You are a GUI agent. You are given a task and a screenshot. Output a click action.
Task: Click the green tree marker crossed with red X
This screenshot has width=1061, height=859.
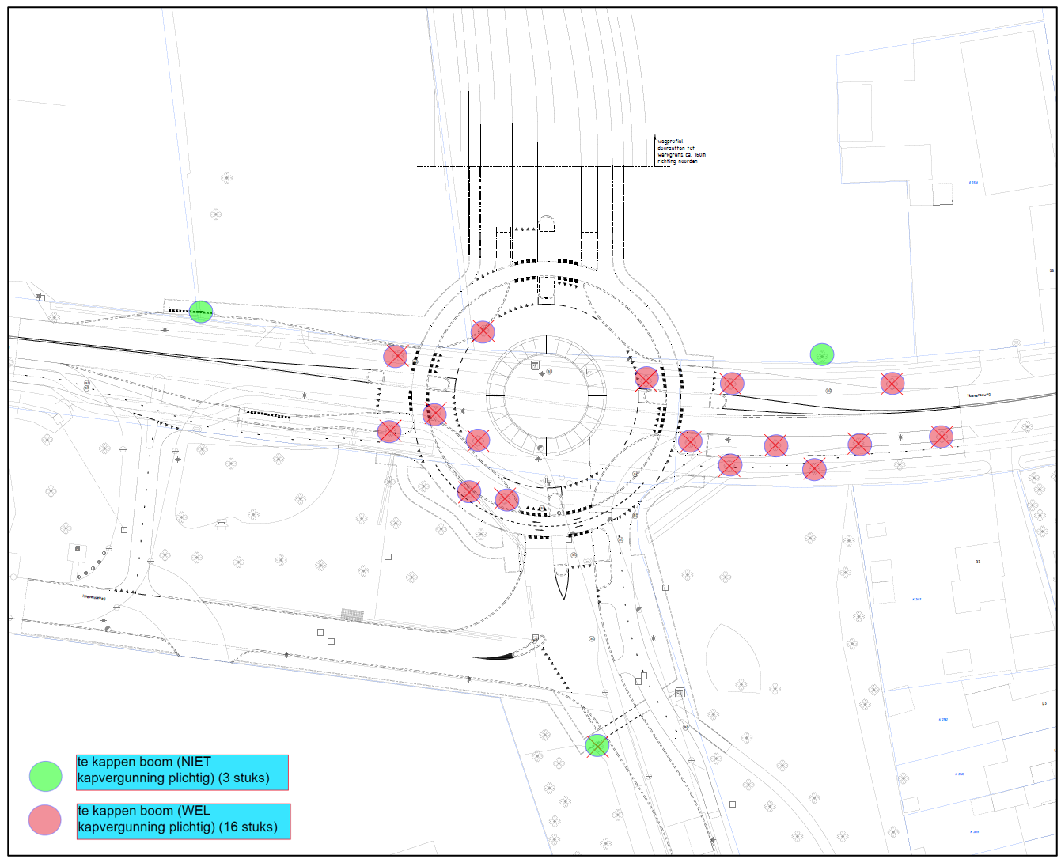597,745
